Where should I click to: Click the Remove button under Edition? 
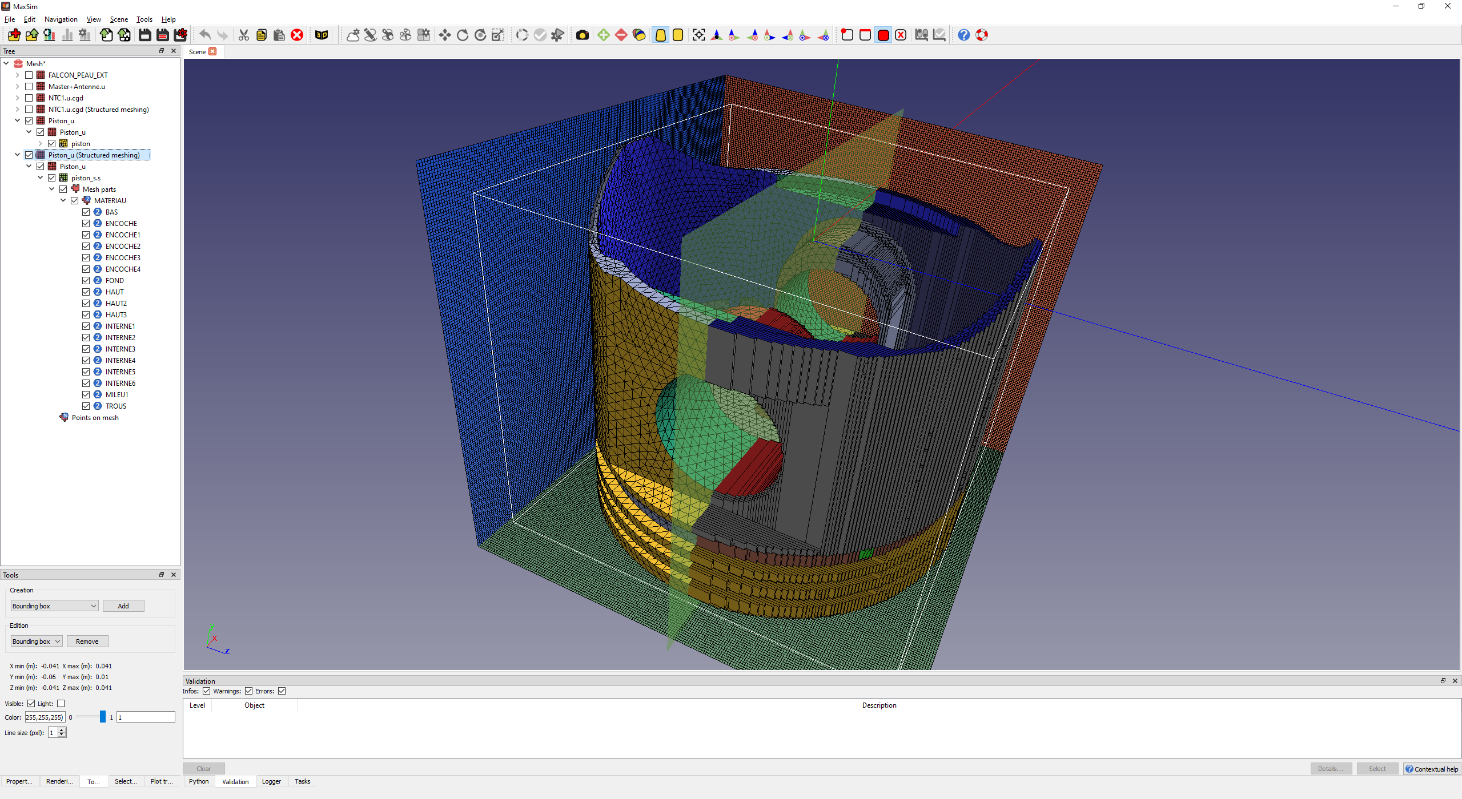click(x=87, y=641)
